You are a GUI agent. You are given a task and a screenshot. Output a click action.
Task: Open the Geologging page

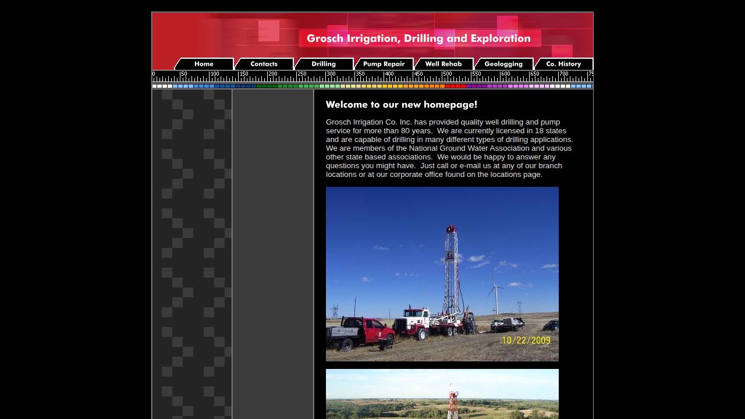click(x=503, y=64)
